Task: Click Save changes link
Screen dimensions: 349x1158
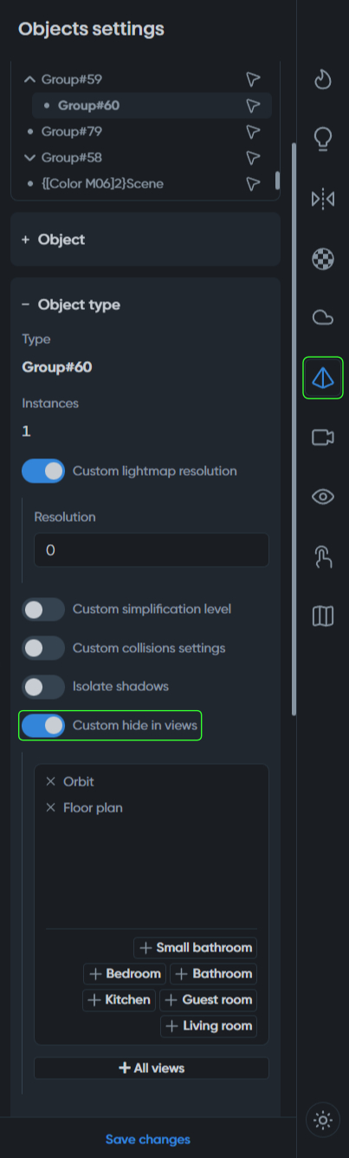Action: [x=148, y=1139]
